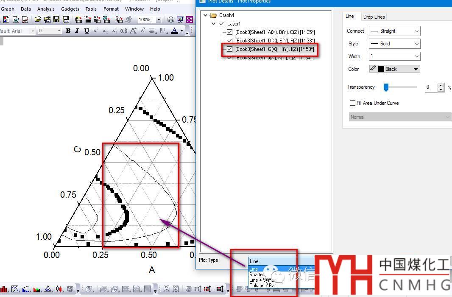452x297 pixels.
Task: Click the Bold formatting icon
Action: pos(68,31)
